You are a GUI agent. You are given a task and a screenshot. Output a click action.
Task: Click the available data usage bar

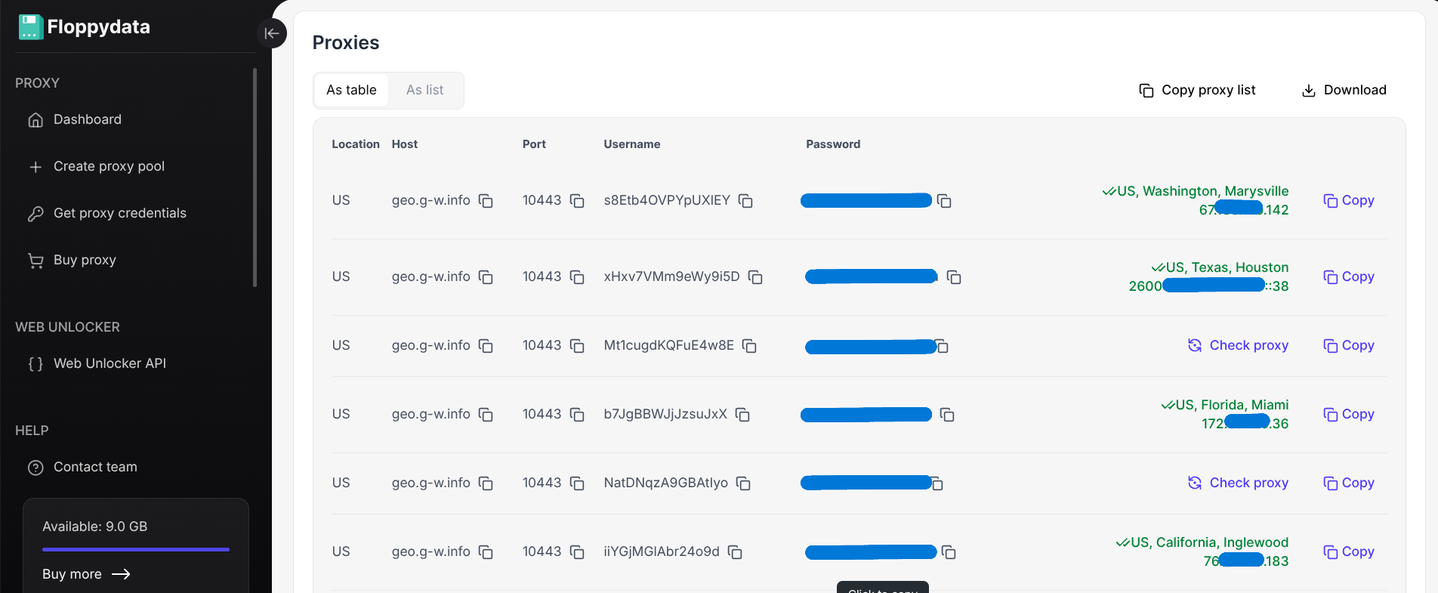(136, 549)
